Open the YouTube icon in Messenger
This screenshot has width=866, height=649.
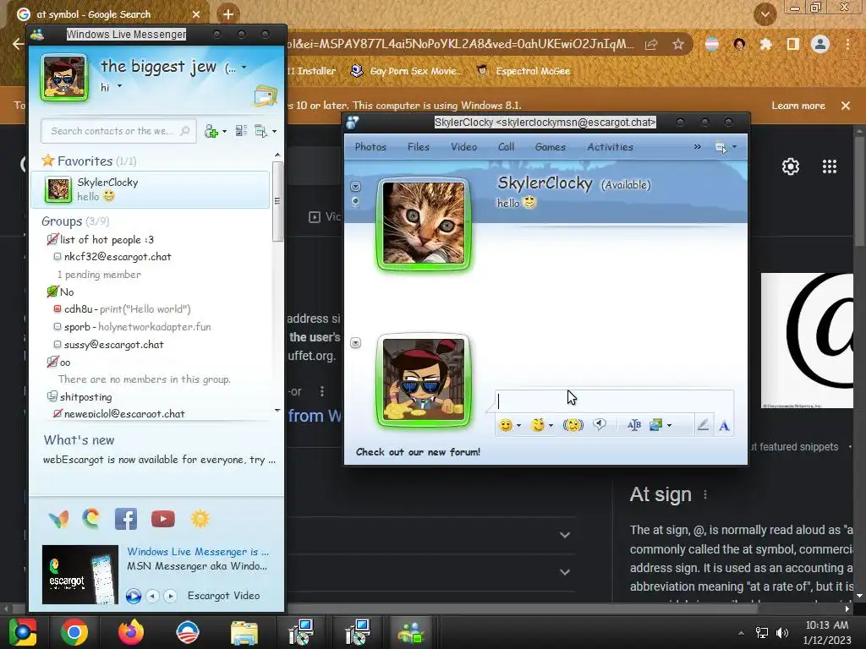click(163, 520)
